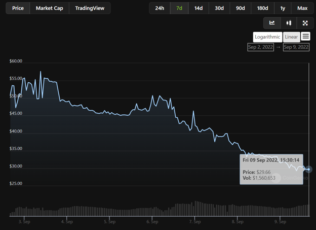Select the 24h time range
316x230 pixels.
click(x=160, y=8)
